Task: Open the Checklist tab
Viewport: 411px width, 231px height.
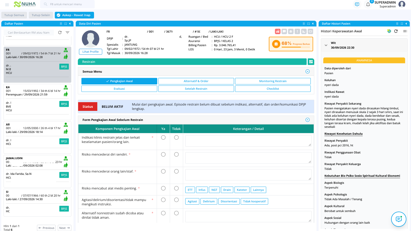Action: click(273, 89)
